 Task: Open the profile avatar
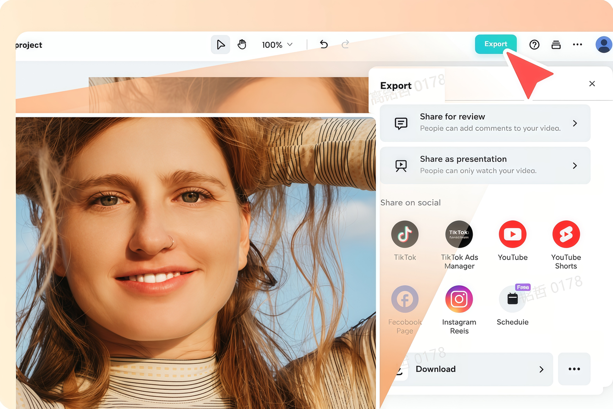click(603, 44)
